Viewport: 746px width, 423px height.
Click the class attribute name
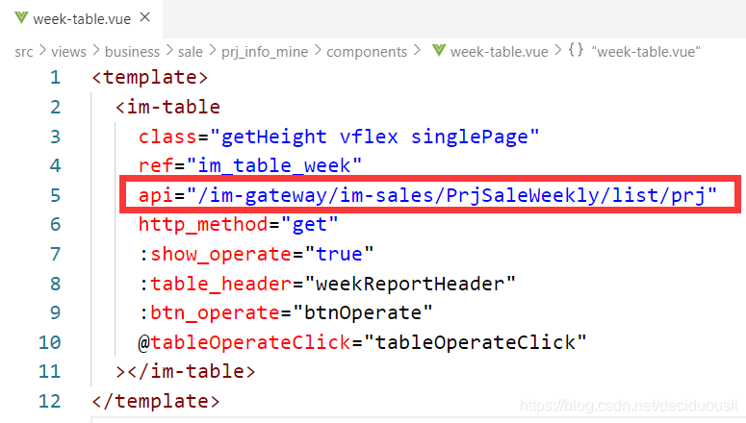pyautogui.click(x=167, y=137)
